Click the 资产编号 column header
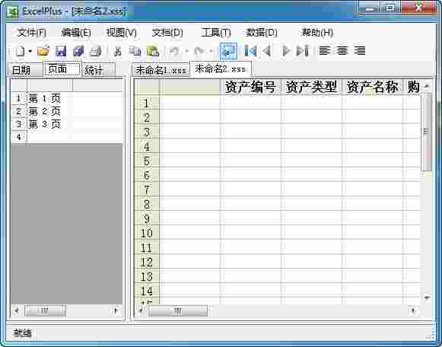 click(250, 87)
